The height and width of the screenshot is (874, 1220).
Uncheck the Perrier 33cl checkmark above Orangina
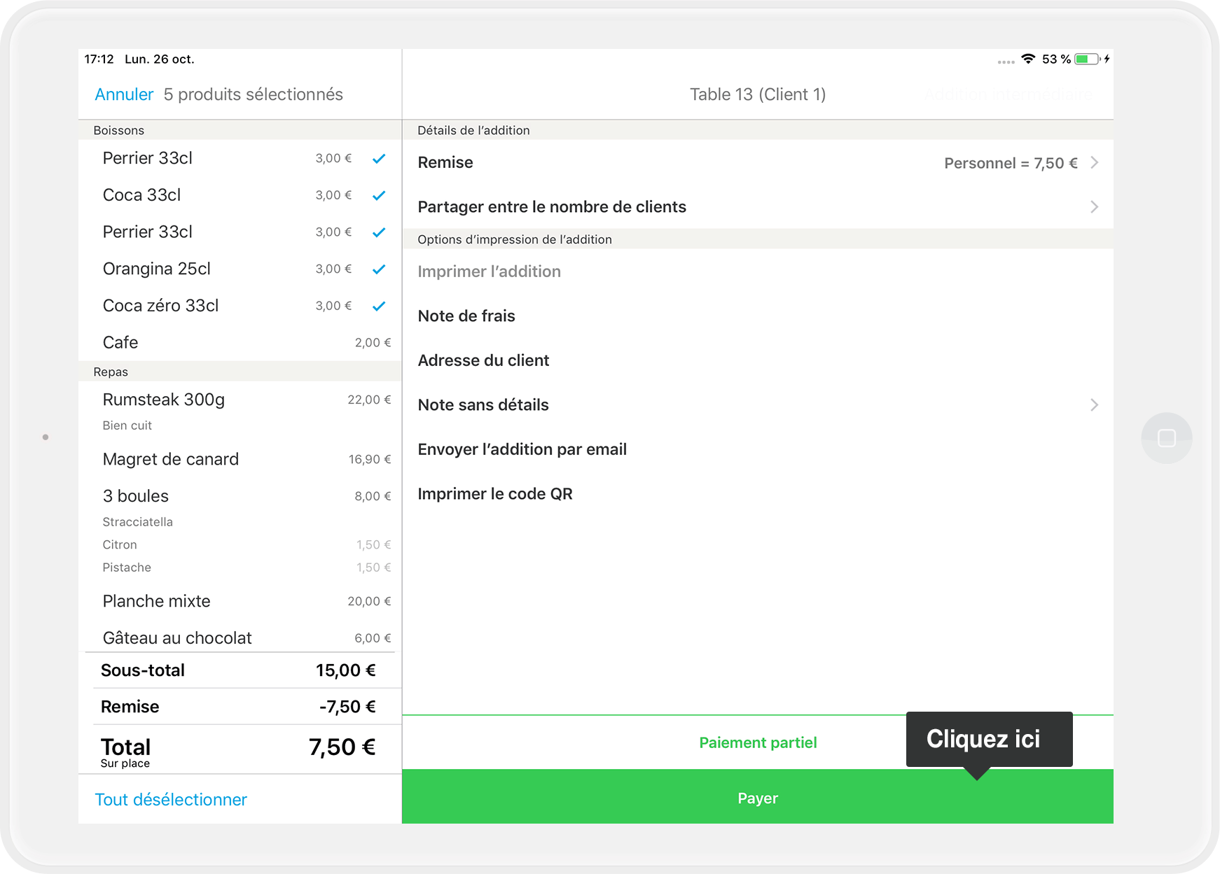coord(379,232)
